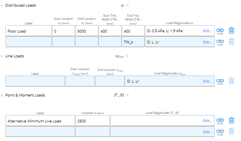Click the empty start trib. width field in new distributed row
The width and height of the screenshot is (241, 141).
(x=110, y=42)
